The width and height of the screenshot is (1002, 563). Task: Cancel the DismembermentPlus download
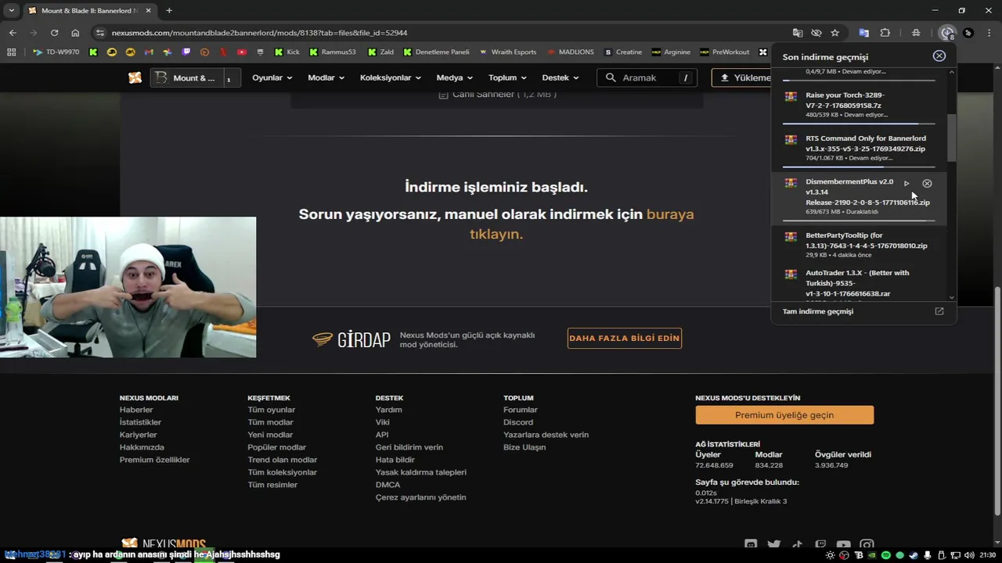point(927,184)
